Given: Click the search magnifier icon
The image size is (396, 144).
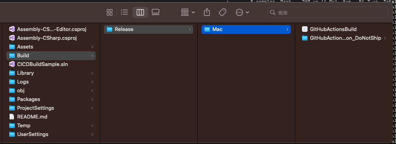Looking at the screenshot, I should [272, 12].
